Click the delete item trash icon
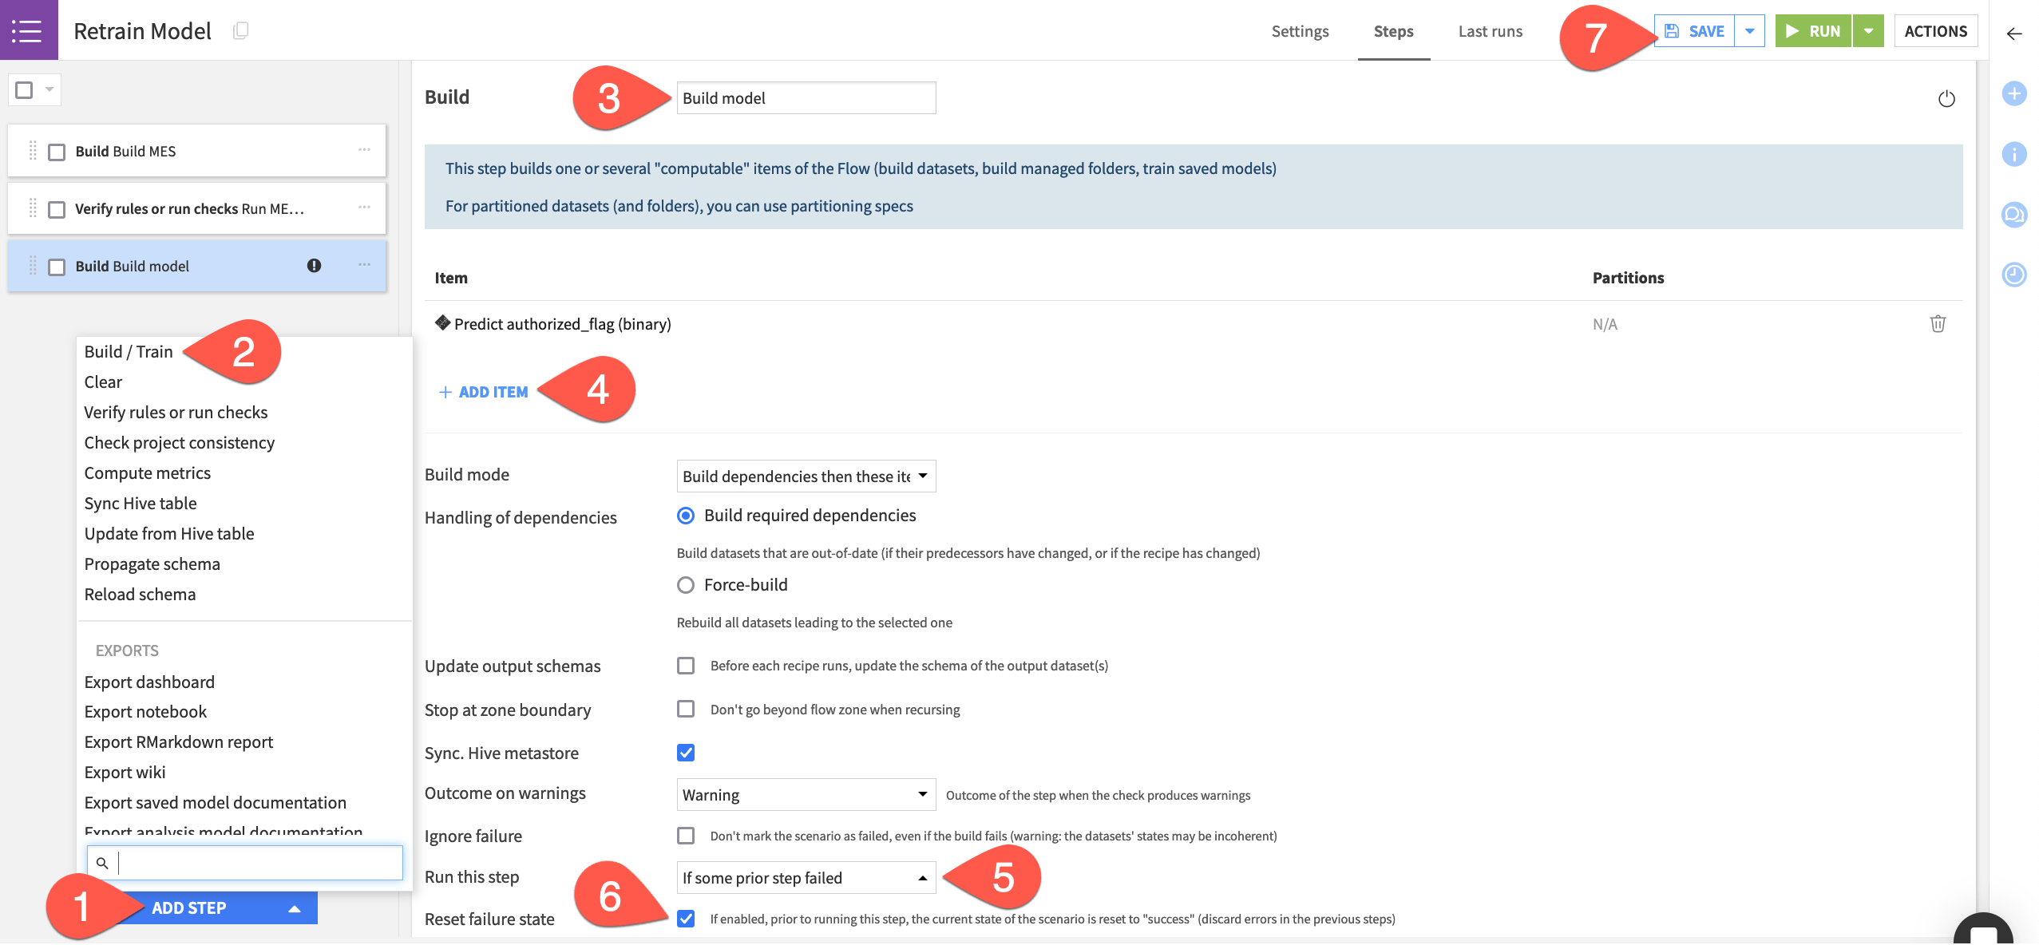Image resolution: width=2039 pixels, height=945 pixels. pos(1938,322)
